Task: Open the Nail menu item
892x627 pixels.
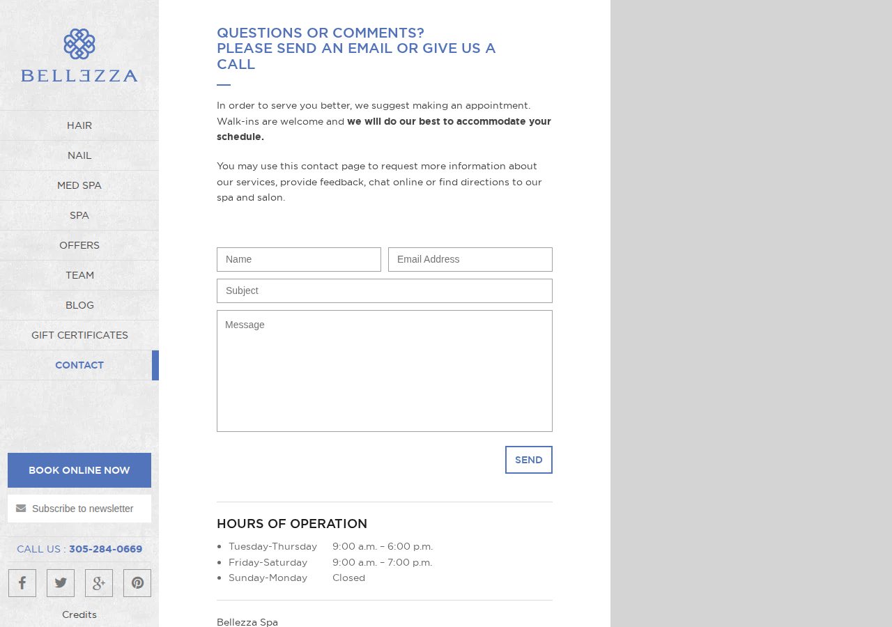Action: click(x=79, y=155)
